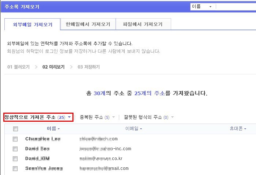The width and height of the screenshot is (256, 175).
Task: Toggle the select-all checkbox in table header
Action: click(x=15, y=129)
